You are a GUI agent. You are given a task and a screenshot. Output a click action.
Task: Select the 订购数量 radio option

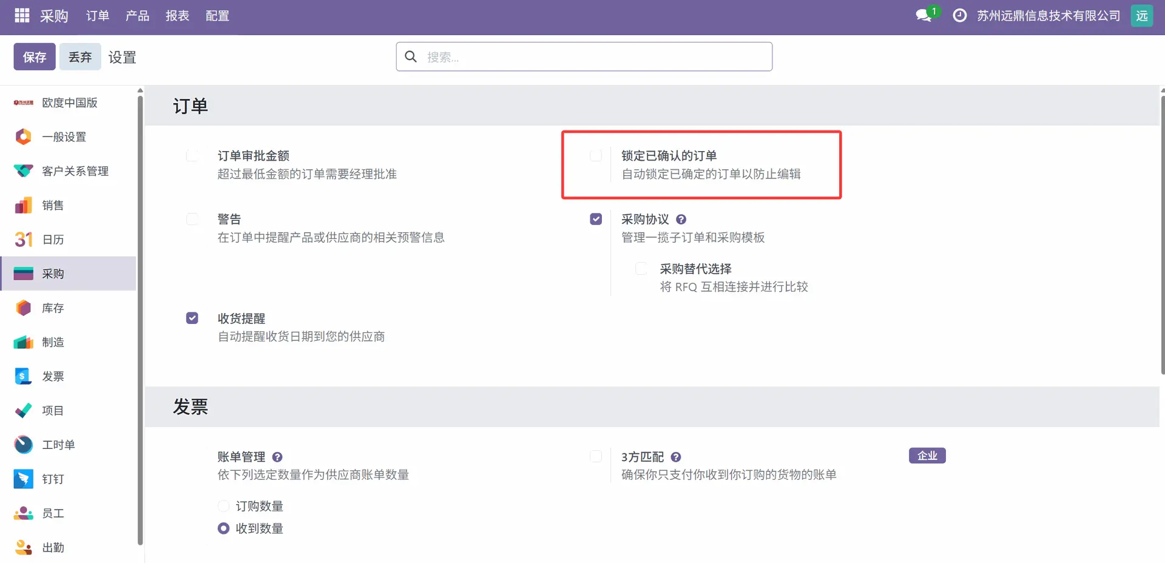[223, 506]
